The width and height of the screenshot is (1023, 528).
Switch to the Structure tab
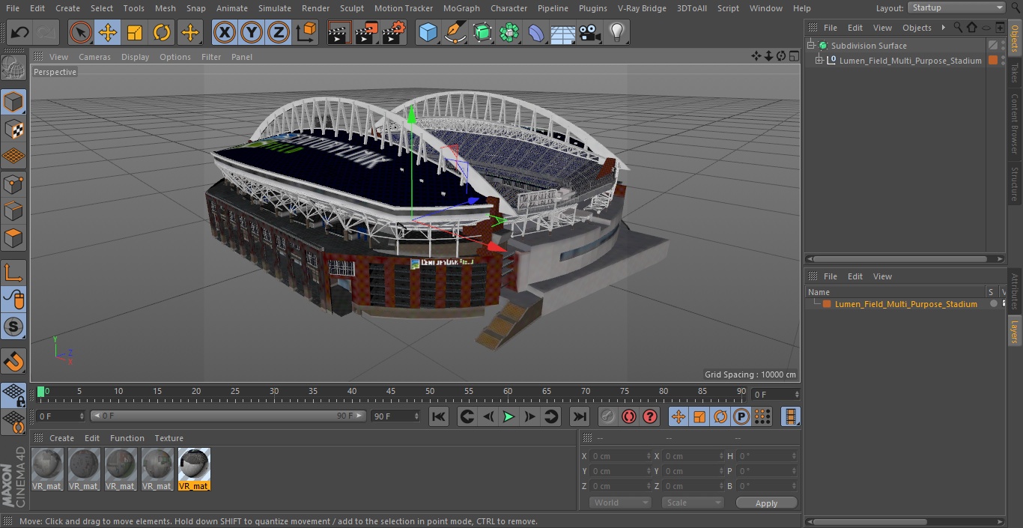tap(1015, 183)
